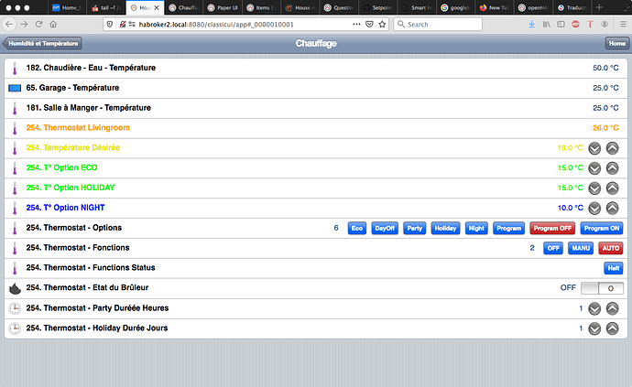
Task: Increase Holiday Durée Jours value
Action: pyautogui.click(x=612, y=328)
